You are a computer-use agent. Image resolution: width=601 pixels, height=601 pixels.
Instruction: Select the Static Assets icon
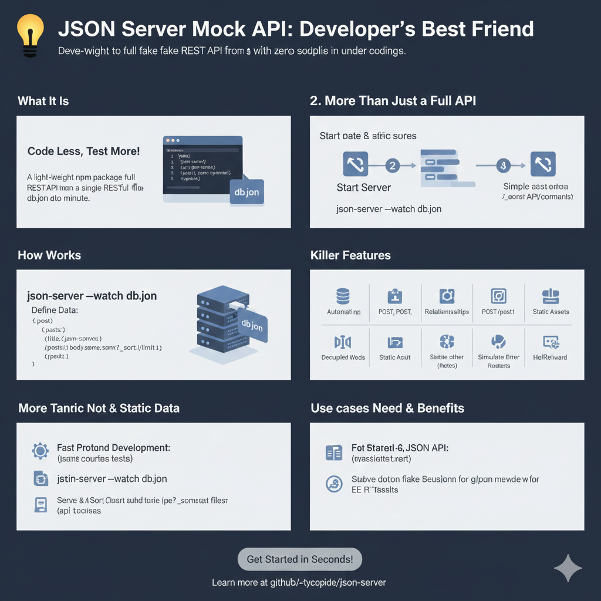(550, 295)
